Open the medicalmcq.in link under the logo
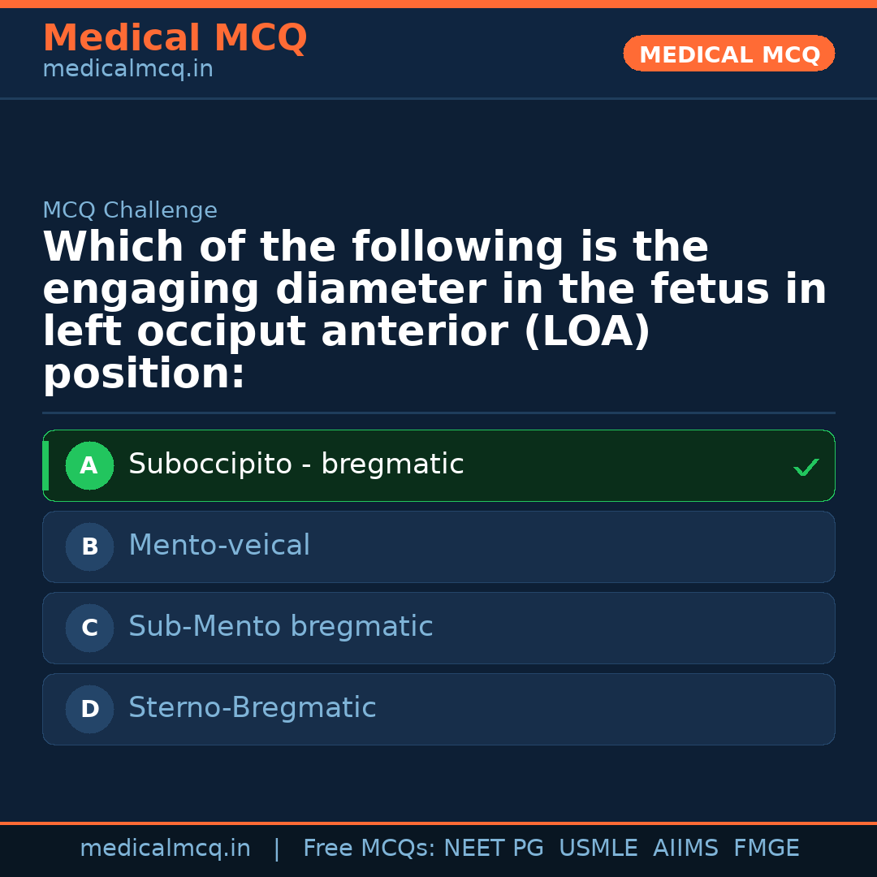The height and width of the screenshot is (877, 877). pyautogui.click(x=127, y=69)
